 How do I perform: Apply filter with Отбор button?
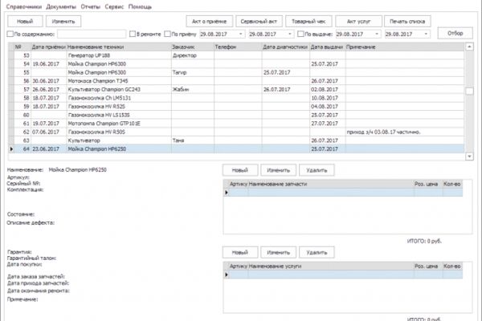tap(455, 33)
